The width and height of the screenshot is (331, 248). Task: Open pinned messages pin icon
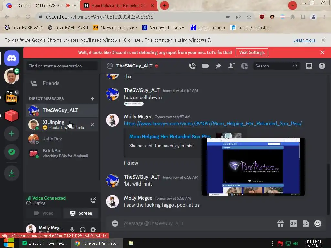tap(219, 66)
